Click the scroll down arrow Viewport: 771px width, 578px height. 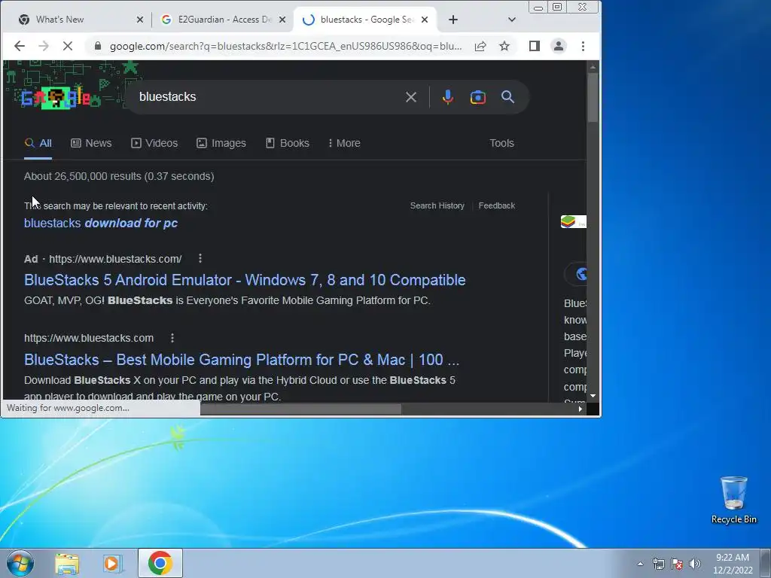click(x=593, y=396)
